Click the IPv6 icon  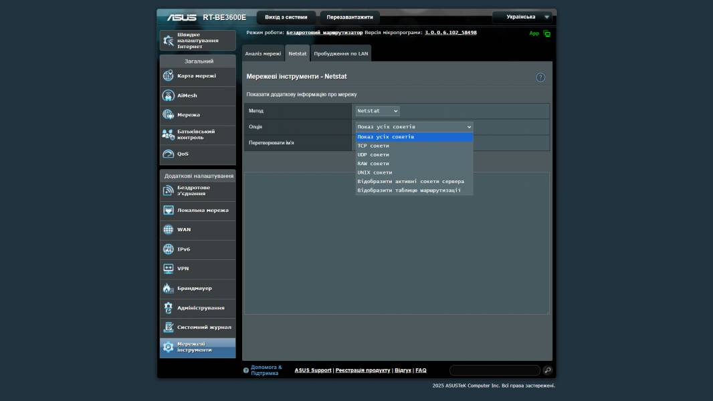click(x=169, y=249)
